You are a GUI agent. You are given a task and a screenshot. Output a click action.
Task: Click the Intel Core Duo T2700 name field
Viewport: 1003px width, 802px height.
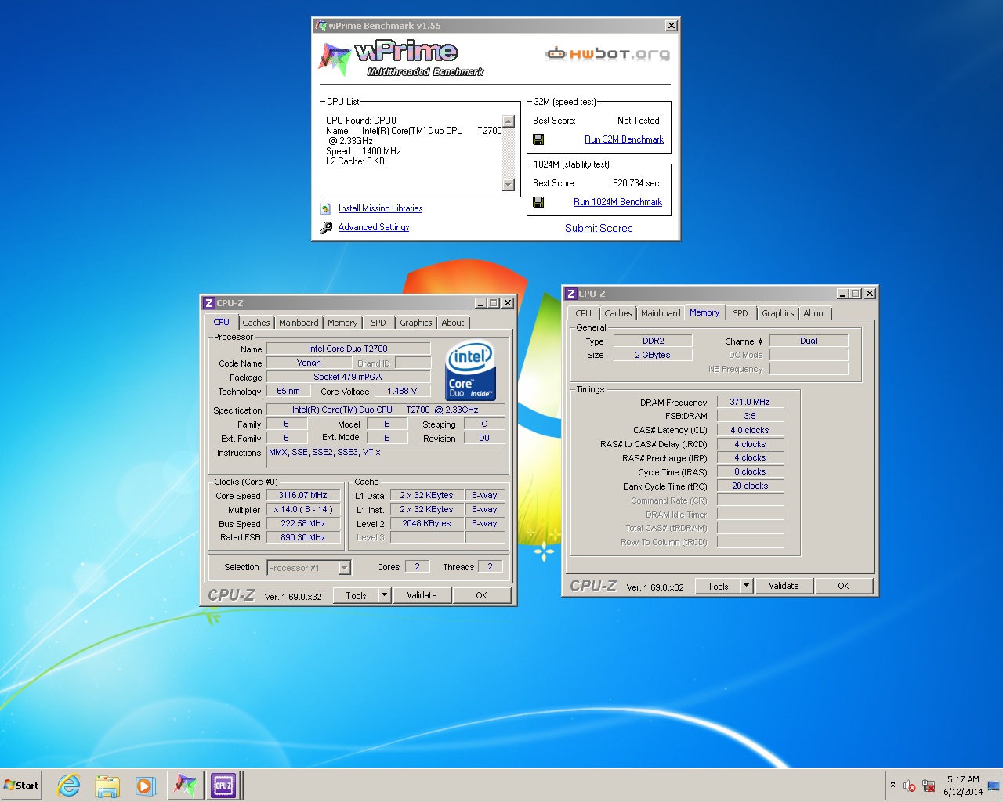[x=348, y=349]
